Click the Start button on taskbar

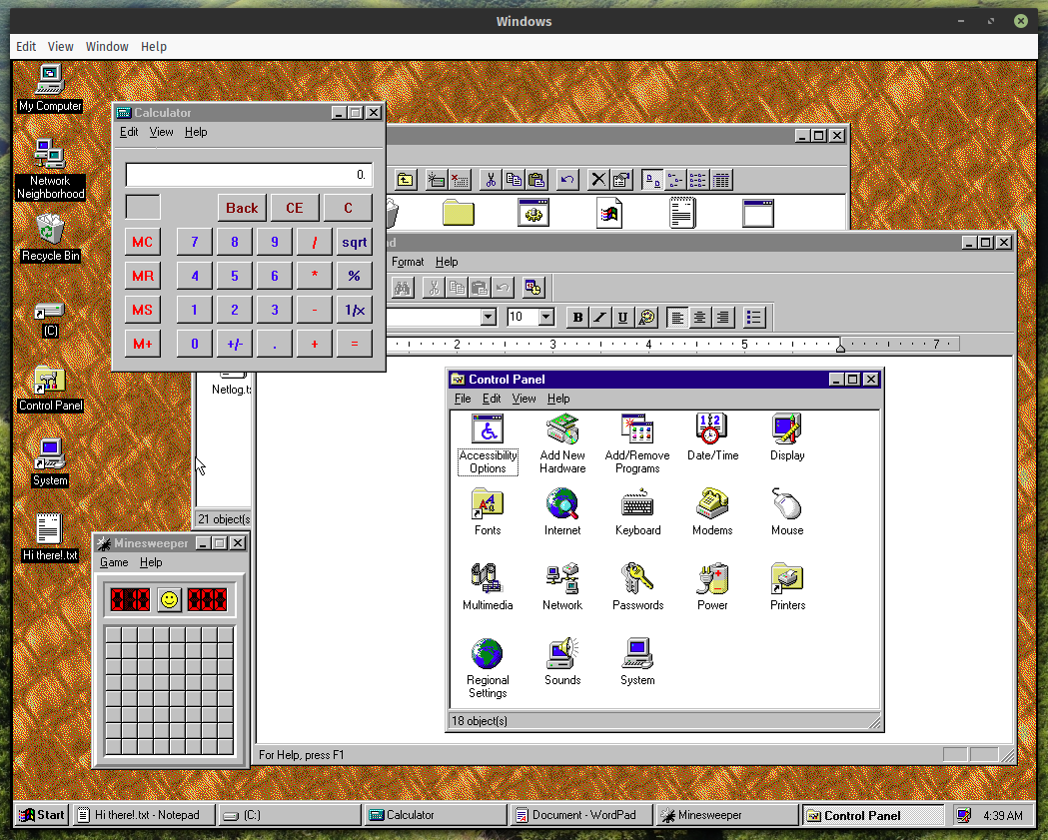tap(41, 815)
